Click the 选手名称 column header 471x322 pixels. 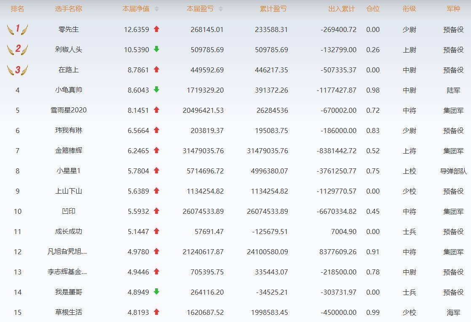[x=68, y=9]
